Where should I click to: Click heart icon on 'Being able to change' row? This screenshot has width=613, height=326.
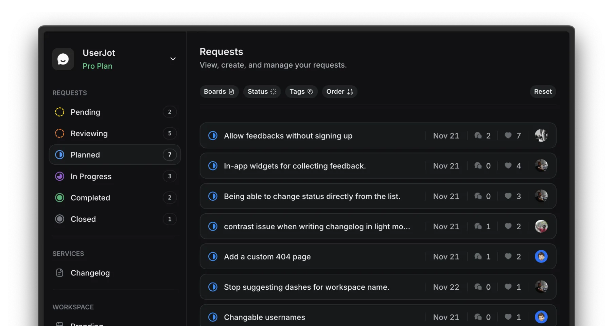tap(508, 196)
